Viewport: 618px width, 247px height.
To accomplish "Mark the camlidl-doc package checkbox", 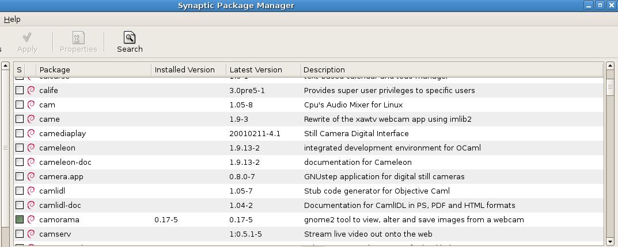I will pos(20,205).
